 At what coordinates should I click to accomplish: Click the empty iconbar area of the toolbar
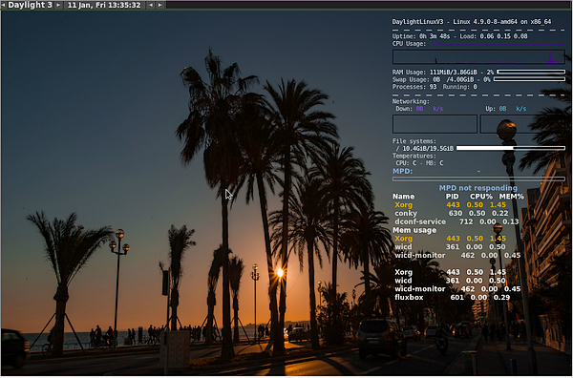tap(369, 5)
